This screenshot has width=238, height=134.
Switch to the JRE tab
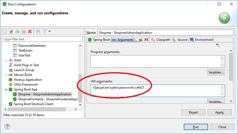[144, 40]
